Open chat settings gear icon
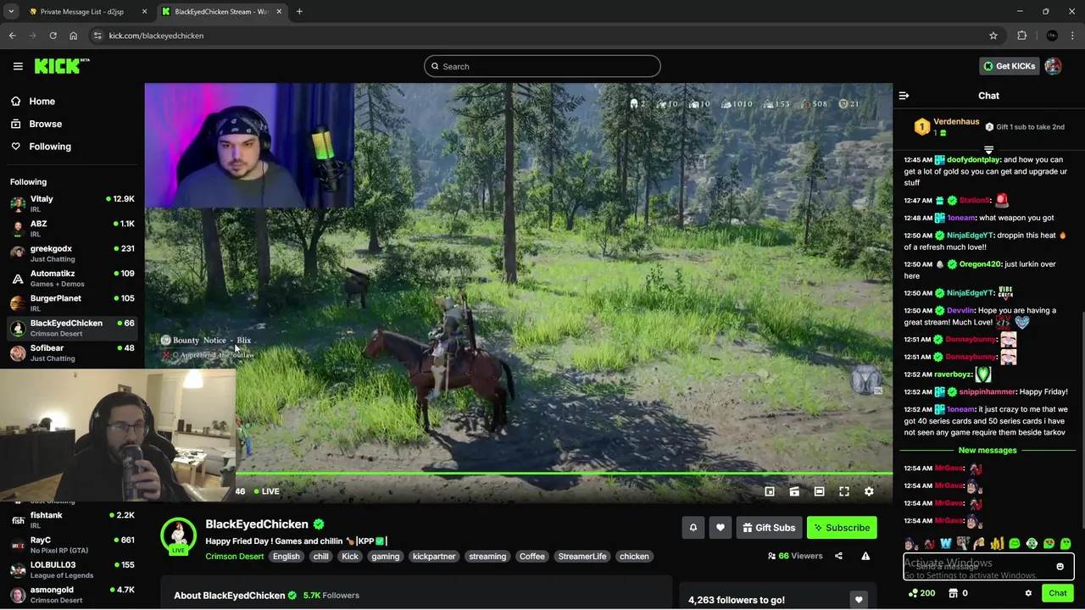The height and width of the screenshot is (610, 1085). pyautogui.click(x=1028, y=593)
